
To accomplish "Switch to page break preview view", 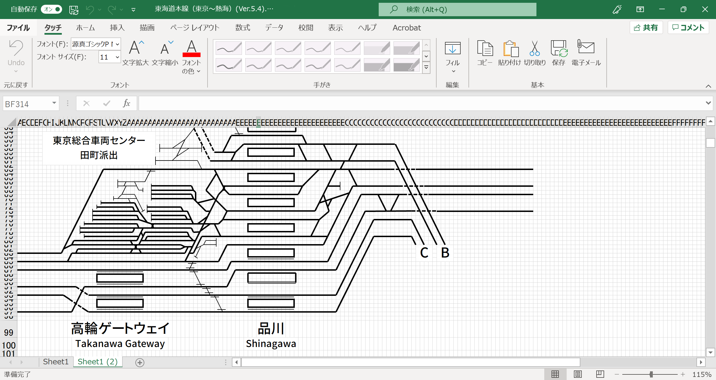I will click(x=600, y=374).
